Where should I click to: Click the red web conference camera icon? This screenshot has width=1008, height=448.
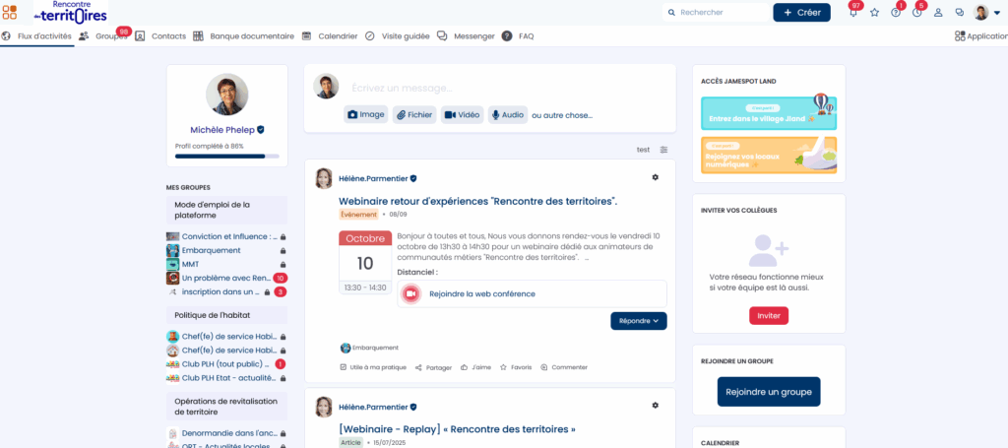coord(411,293)
